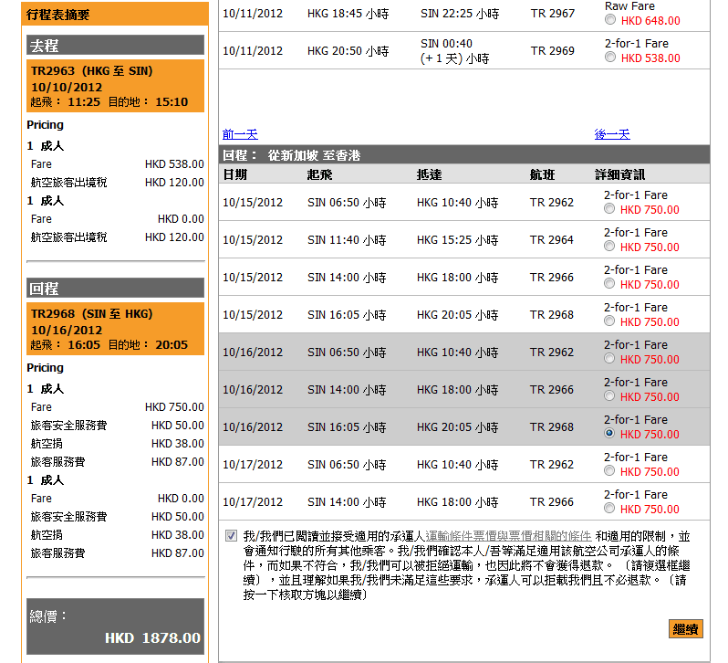Click the 去程 section header in summary
This screenshot has height=663, width=728.
tap(115, 46)
